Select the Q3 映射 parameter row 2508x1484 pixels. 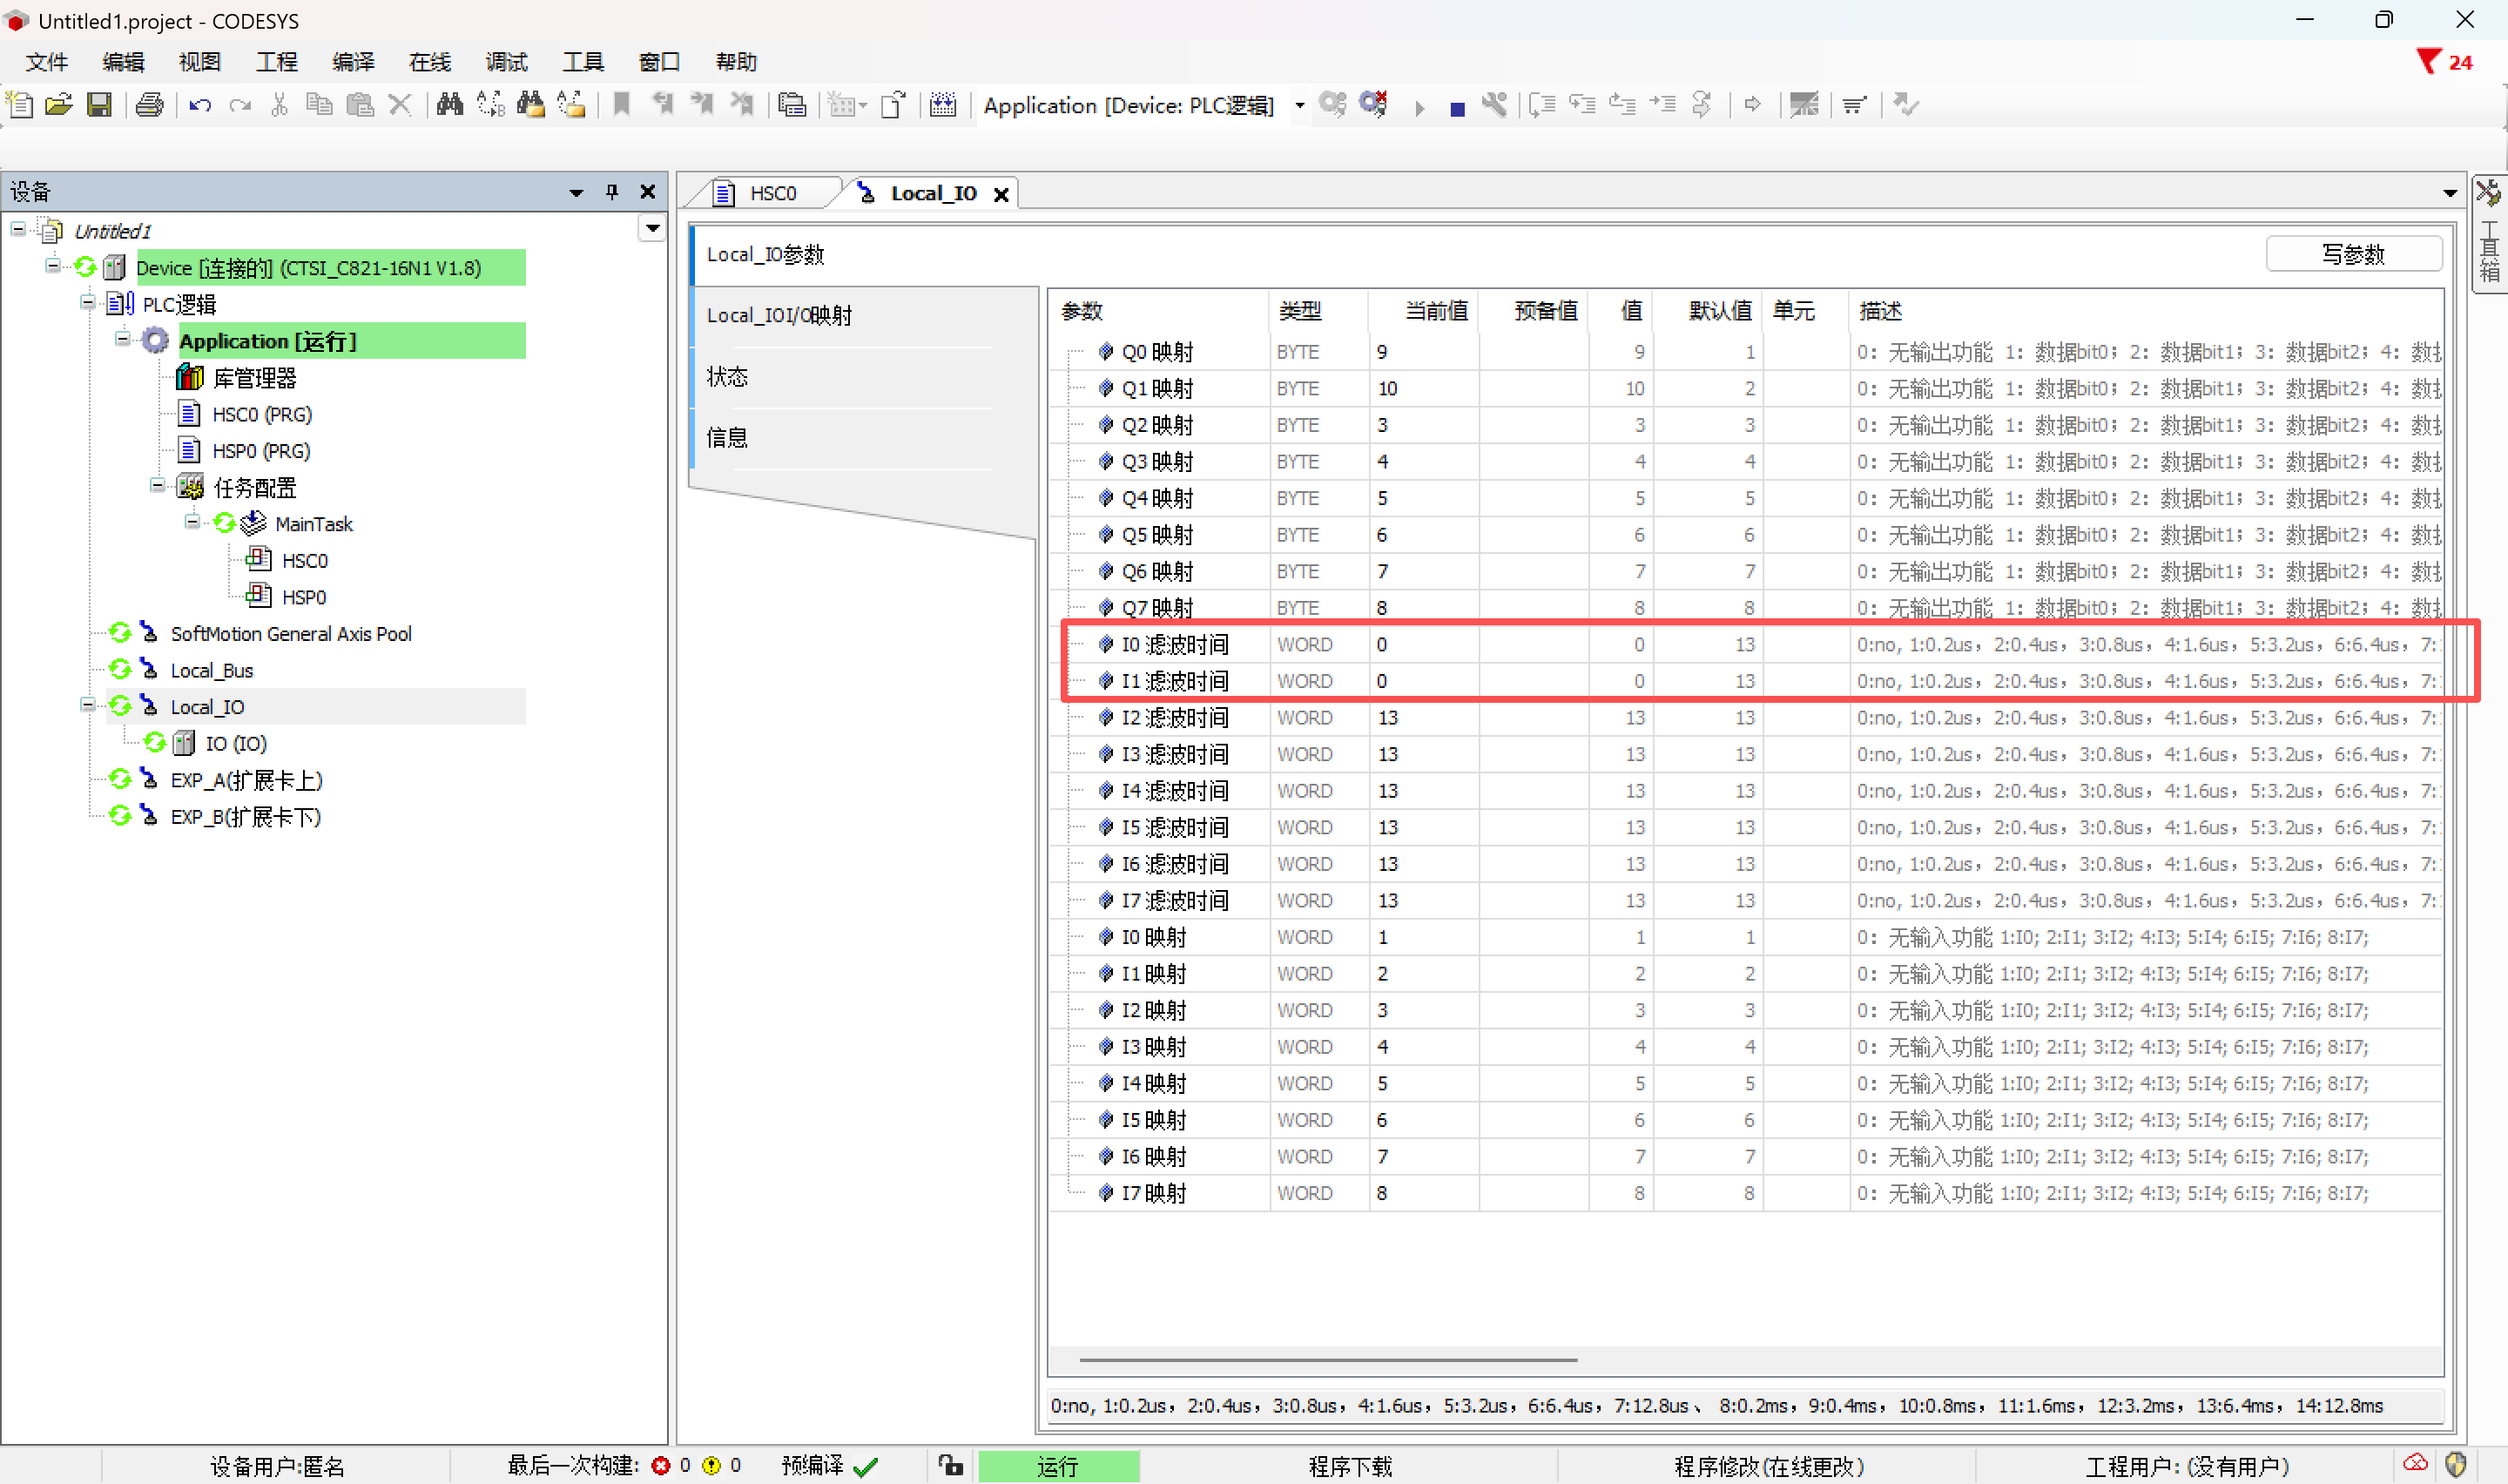click(x=1744, y=462)
